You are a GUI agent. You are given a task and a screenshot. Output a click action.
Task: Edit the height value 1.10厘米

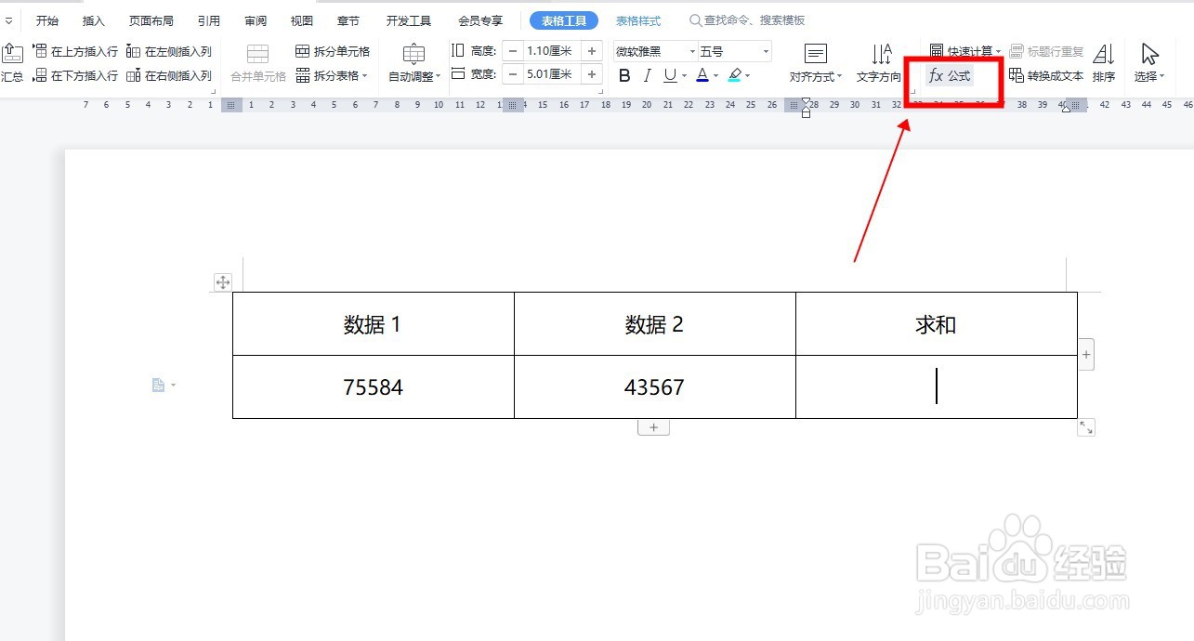553,51
